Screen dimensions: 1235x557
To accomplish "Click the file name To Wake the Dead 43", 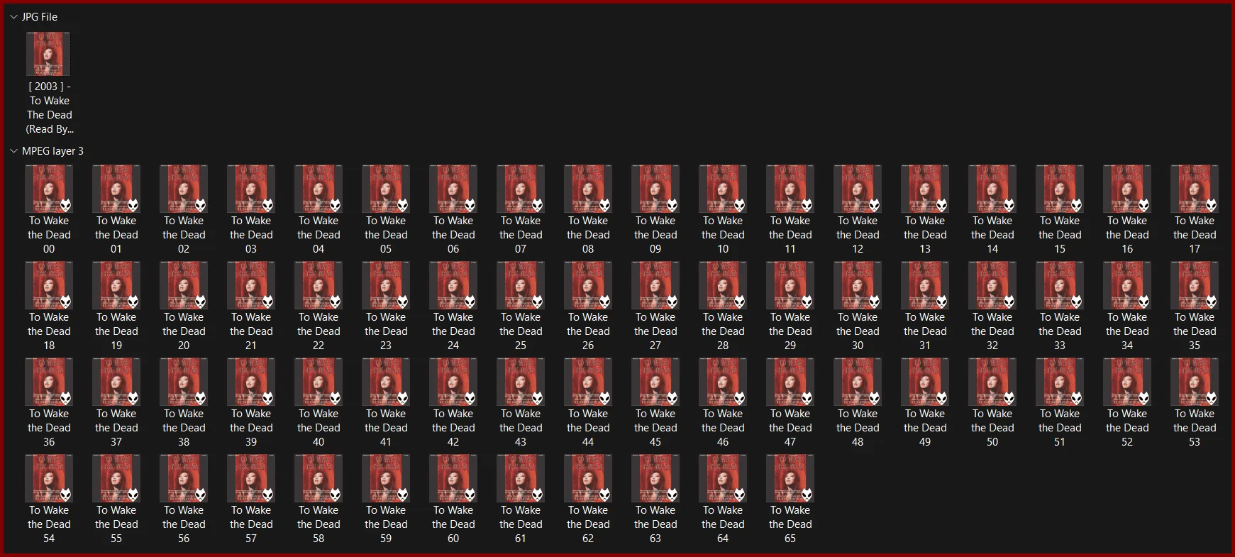I will pos(521,428).
